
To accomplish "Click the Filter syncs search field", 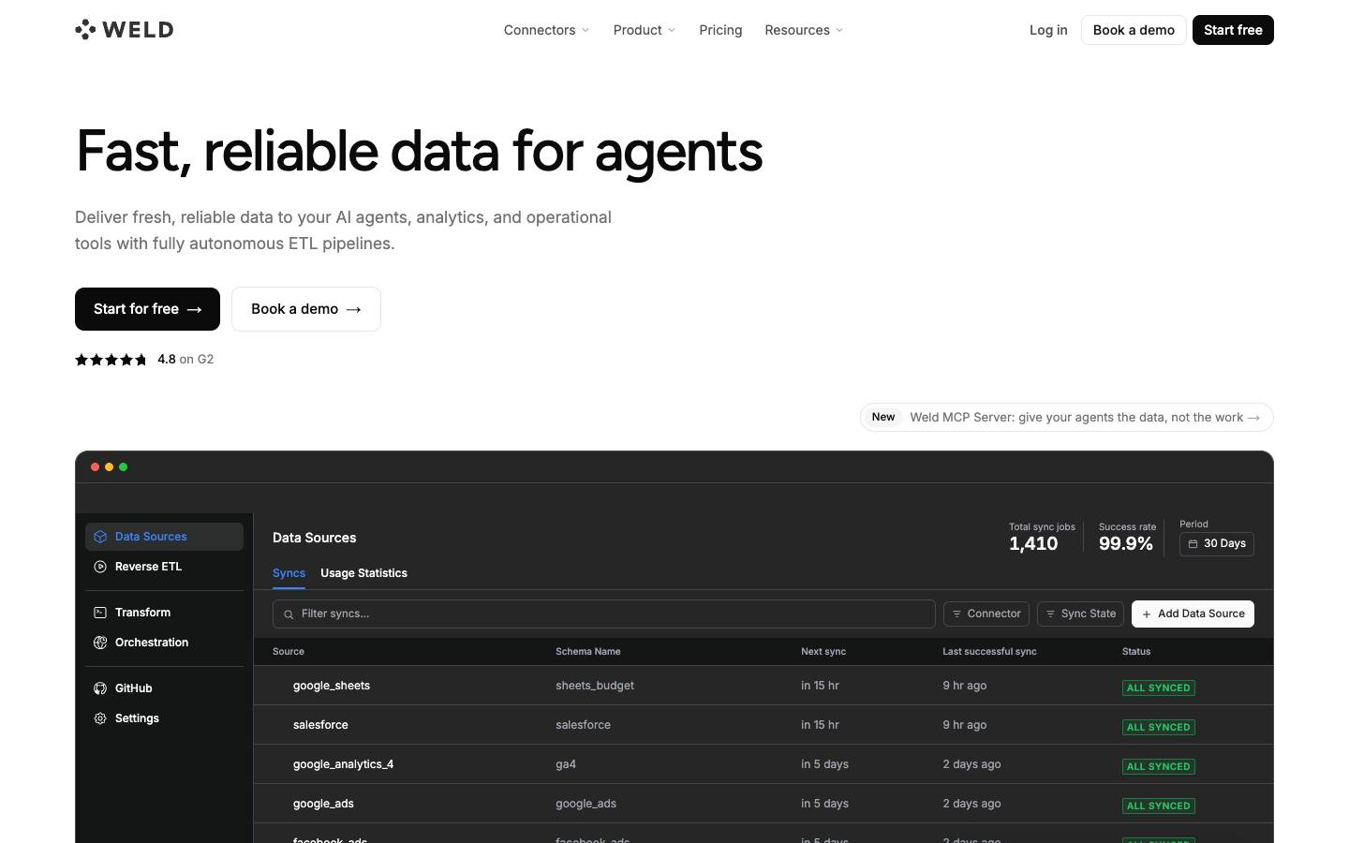I will [x=604, y=614].
